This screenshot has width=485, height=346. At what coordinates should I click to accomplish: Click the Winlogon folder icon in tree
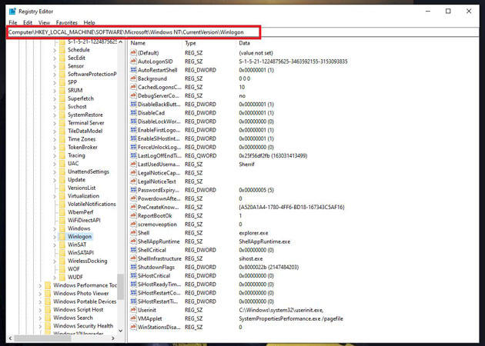[x=62, y=237]
